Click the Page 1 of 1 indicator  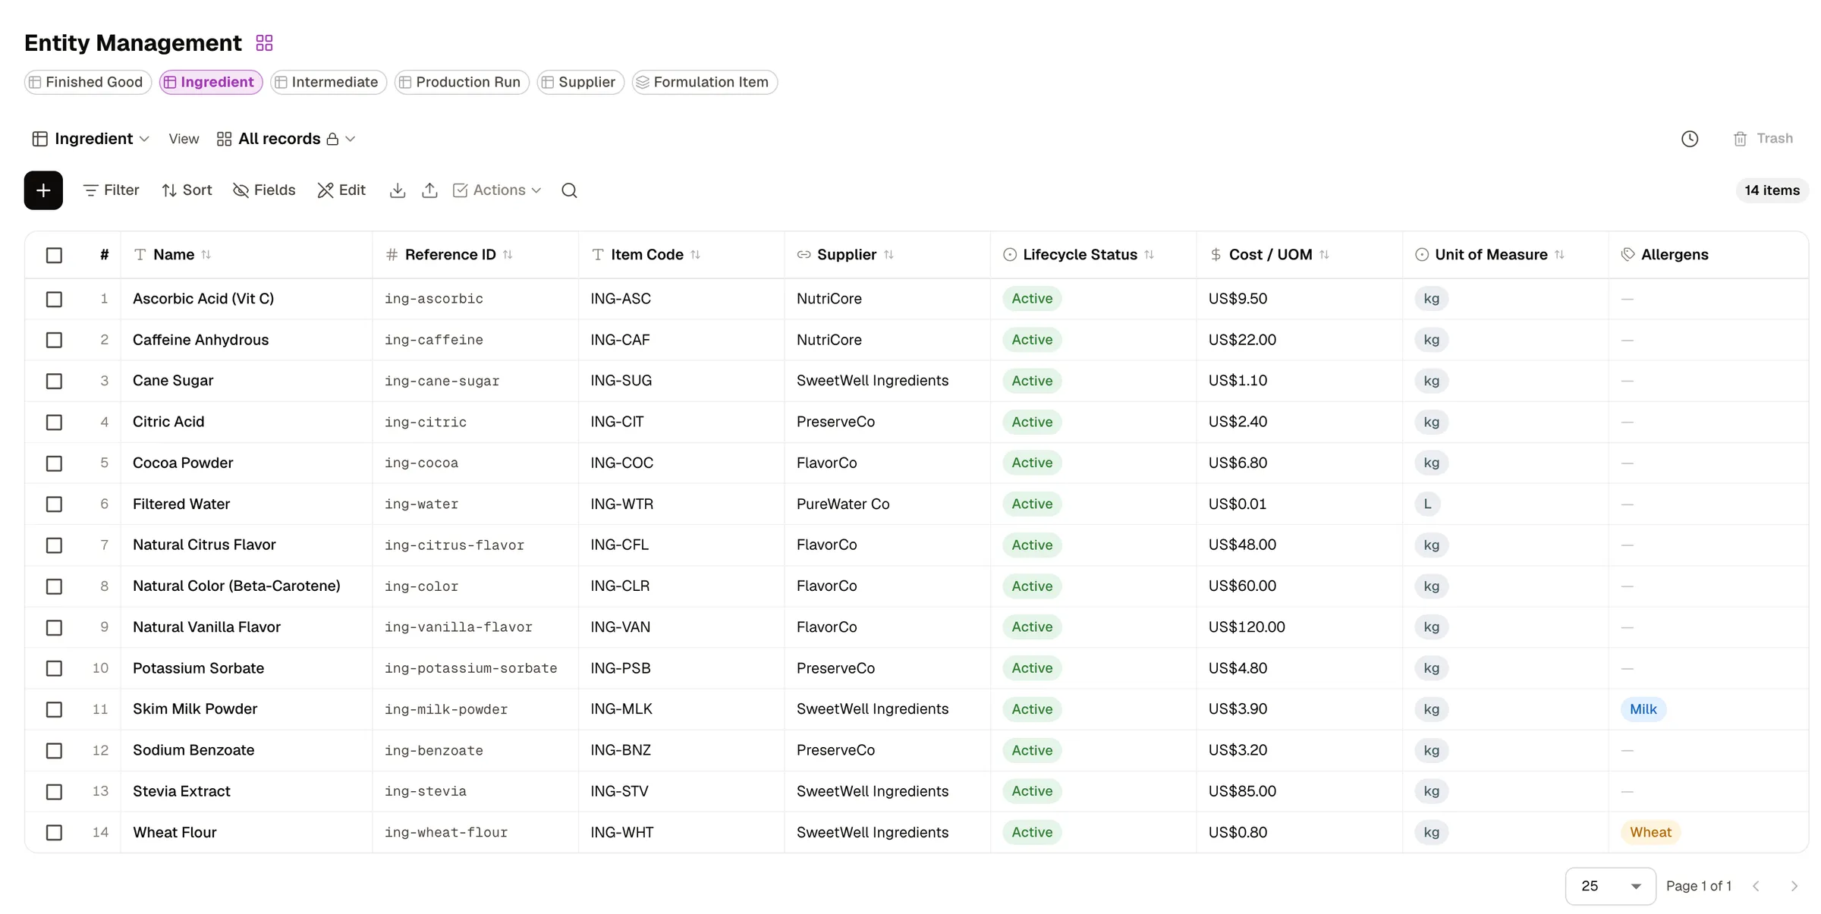pos(1699,886)
